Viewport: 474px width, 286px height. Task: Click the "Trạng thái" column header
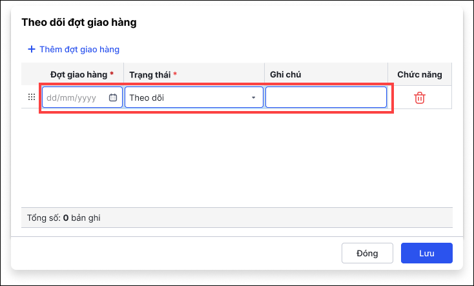[x=150, y=74]
